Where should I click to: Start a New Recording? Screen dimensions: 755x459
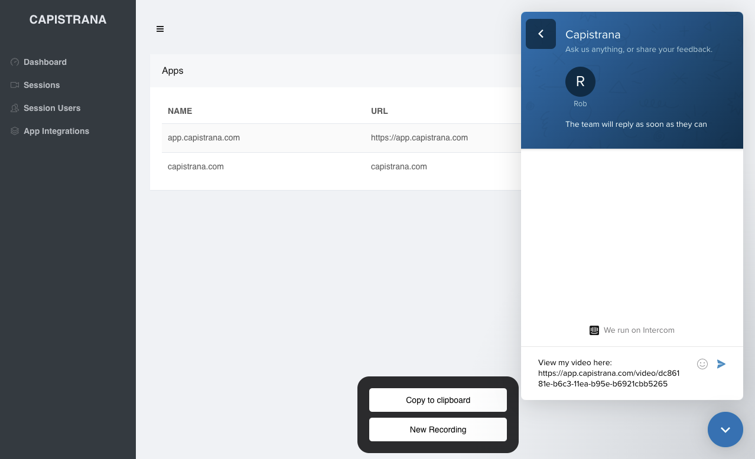coord(438,430)
